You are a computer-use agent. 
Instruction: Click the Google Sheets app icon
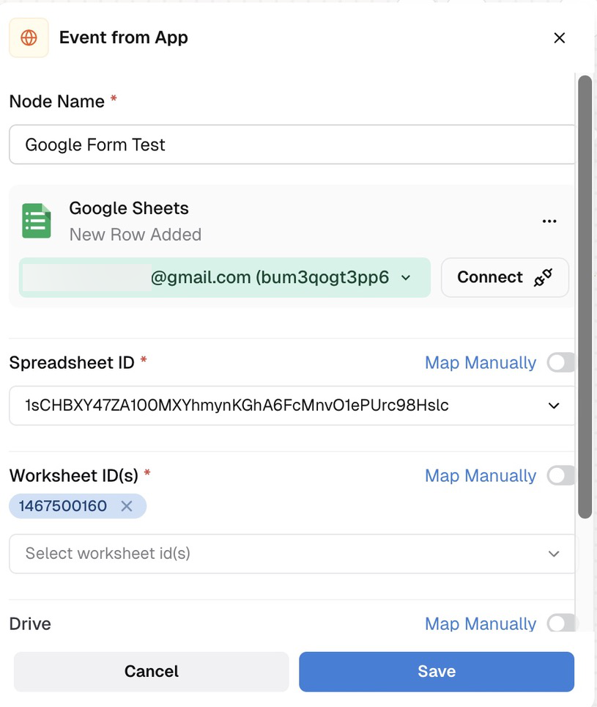click(x=37, y=221)
